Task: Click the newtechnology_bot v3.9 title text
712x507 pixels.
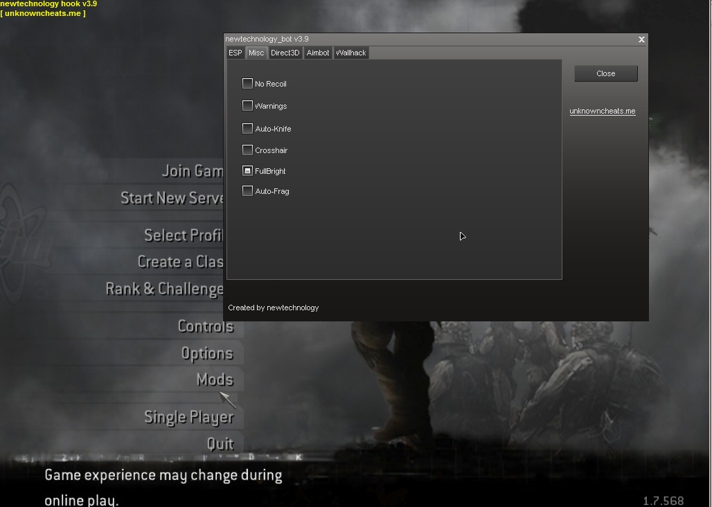Action: (x=267, y=39)
